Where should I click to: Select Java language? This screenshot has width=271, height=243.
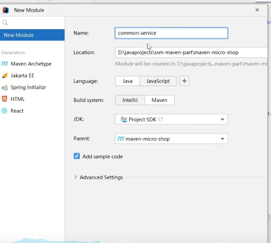tap(127, 81)
